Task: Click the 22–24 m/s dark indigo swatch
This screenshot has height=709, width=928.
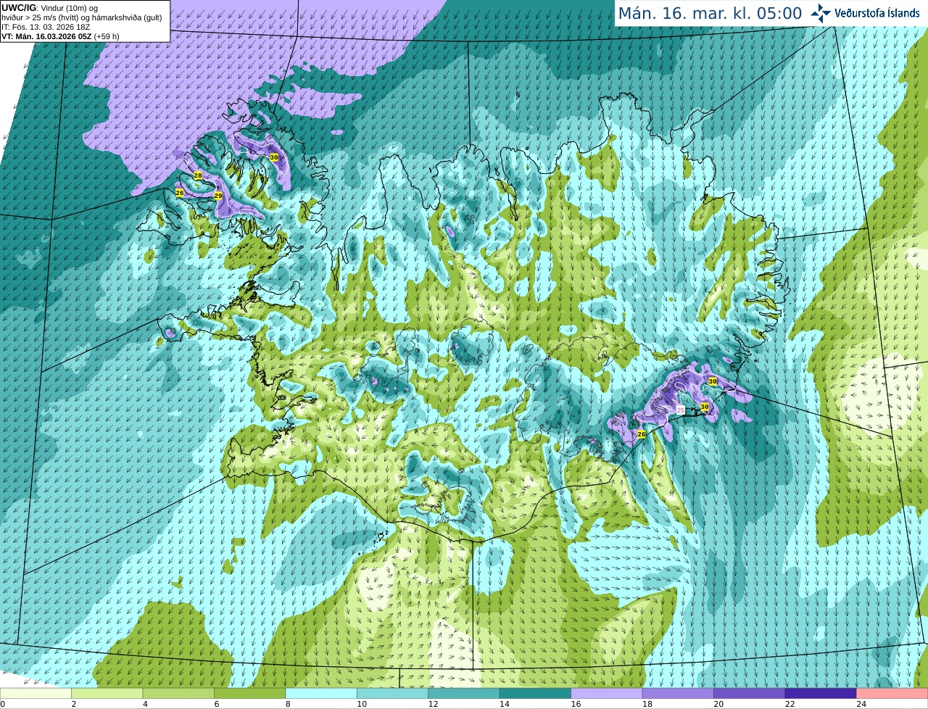Action: [821, 693]
